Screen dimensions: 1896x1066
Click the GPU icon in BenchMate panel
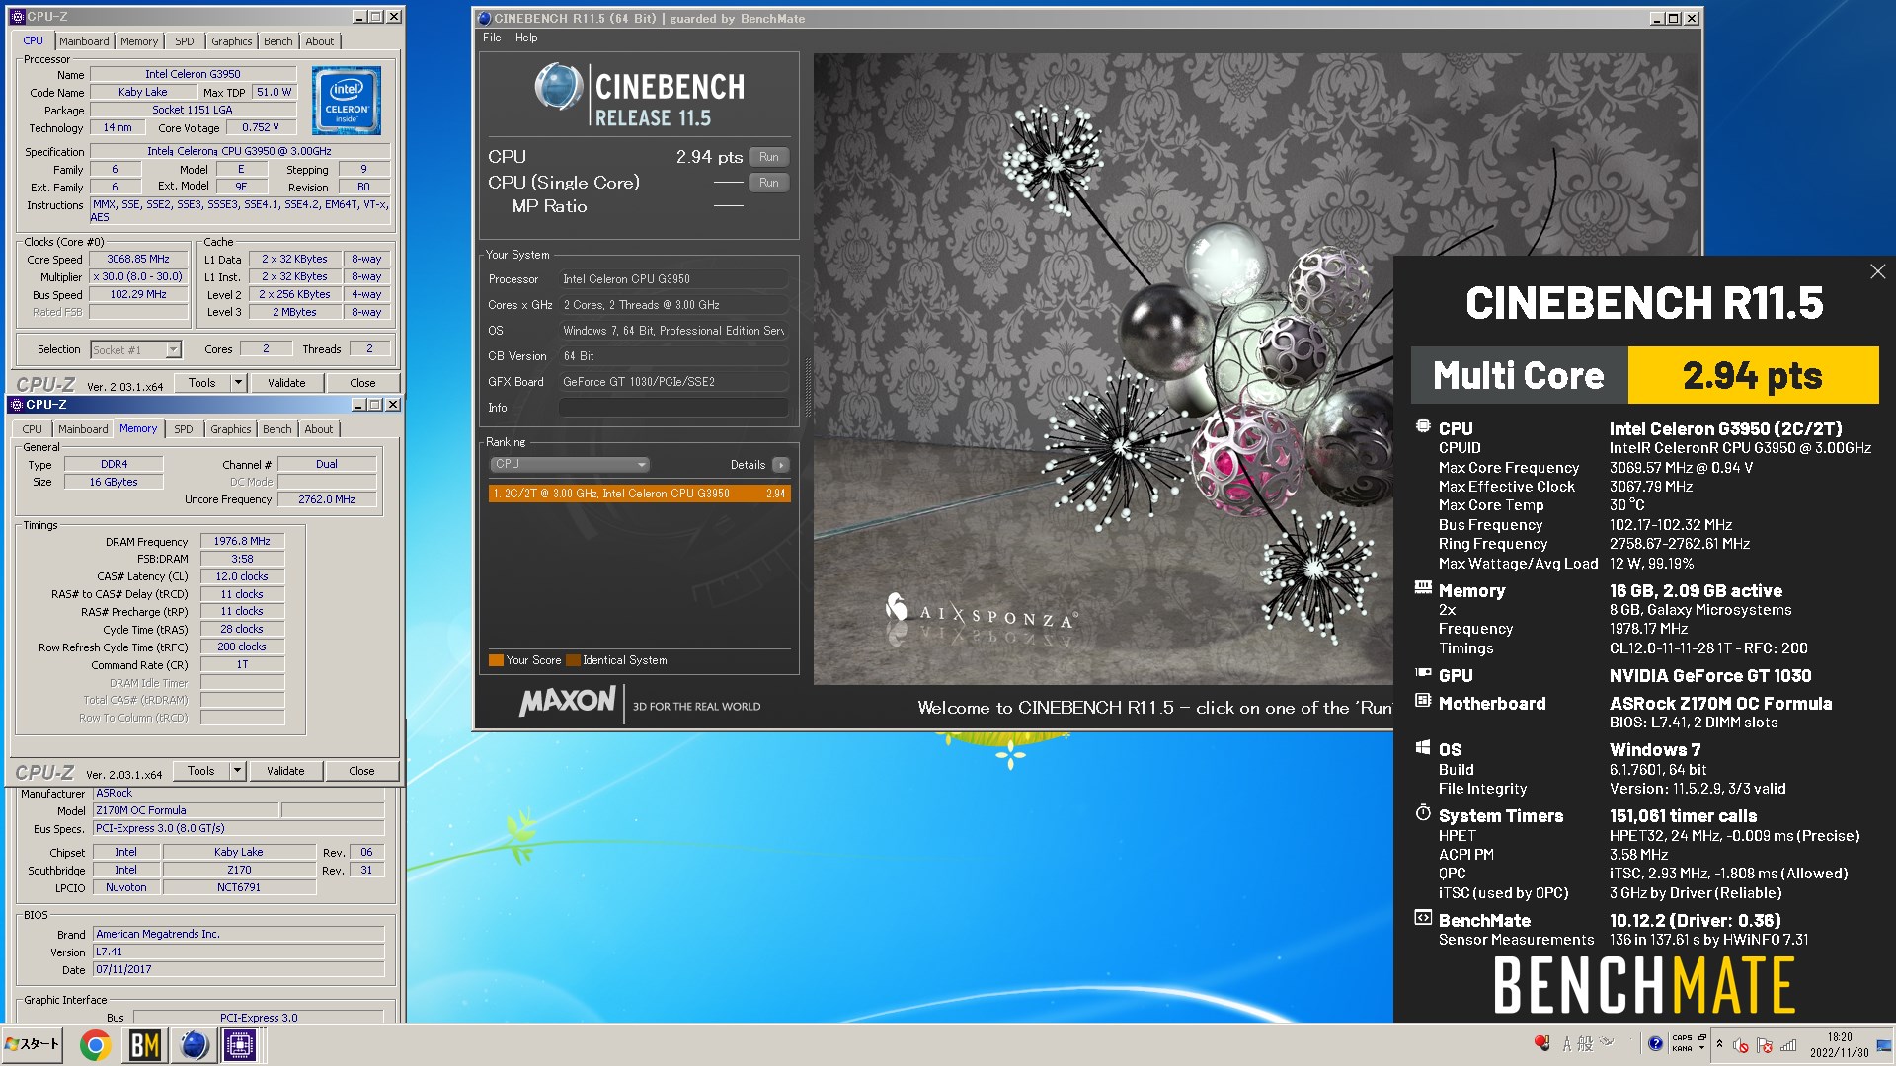(x=1423, y=673)
